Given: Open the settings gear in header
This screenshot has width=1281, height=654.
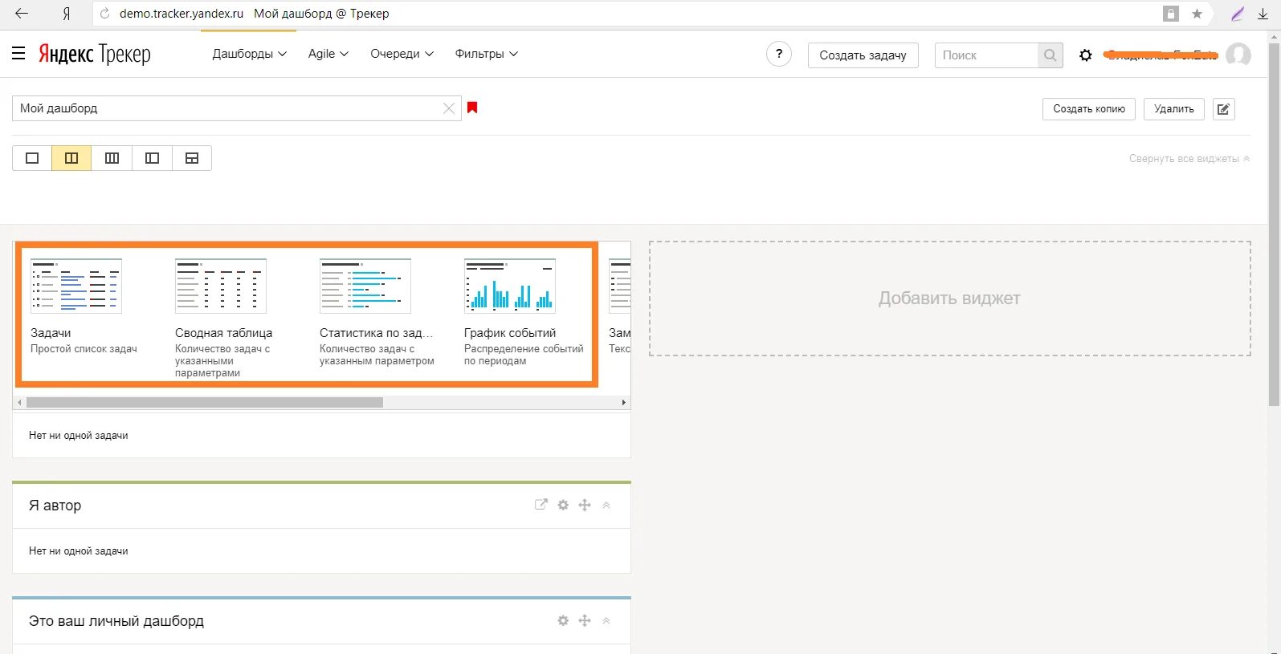Looking at the screenshot, I should pos(1085,55).
